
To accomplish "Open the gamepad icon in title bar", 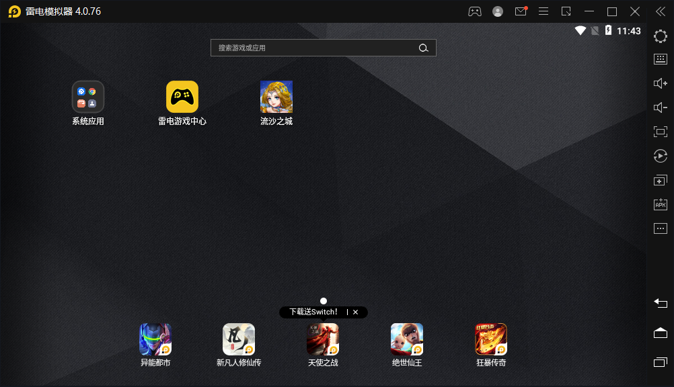I will 474,11.
